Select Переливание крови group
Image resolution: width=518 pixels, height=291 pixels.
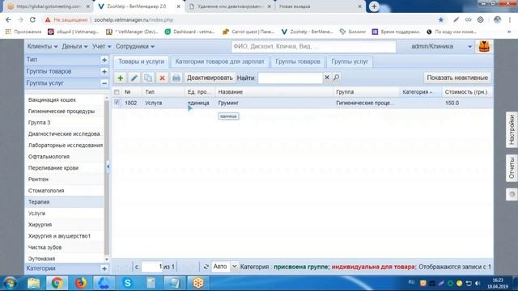pyautogui.click(x=65, y=168)
